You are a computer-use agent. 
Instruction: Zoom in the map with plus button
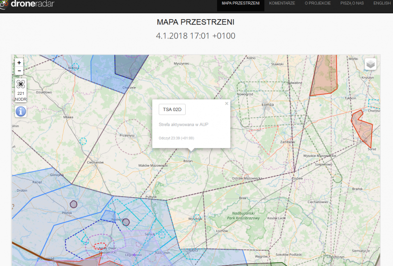coord(19,62)
